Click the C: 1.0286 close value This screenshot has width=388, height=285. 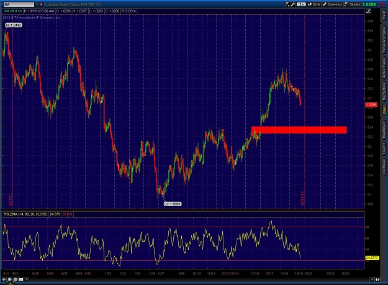coord(112,11)
